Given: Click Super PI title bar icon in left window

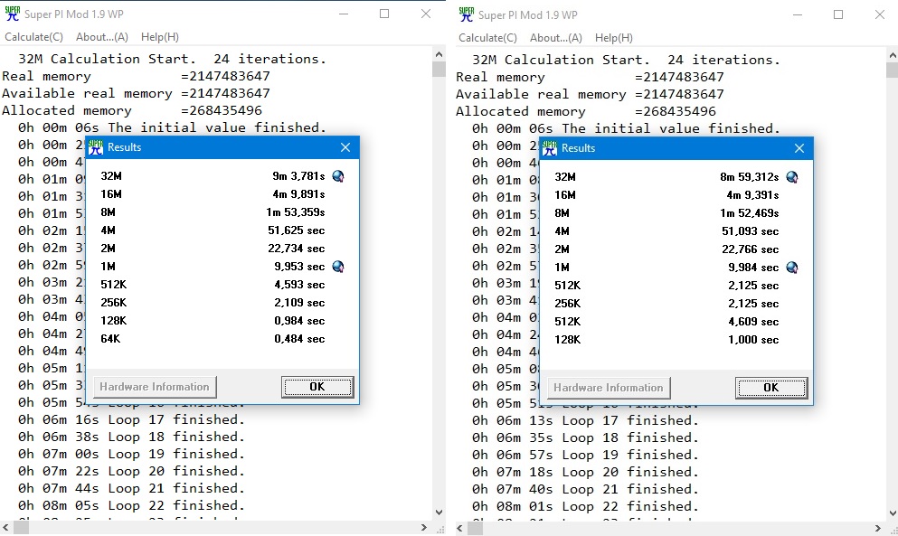Looking at the screenshot, I should tap(12, 14).
